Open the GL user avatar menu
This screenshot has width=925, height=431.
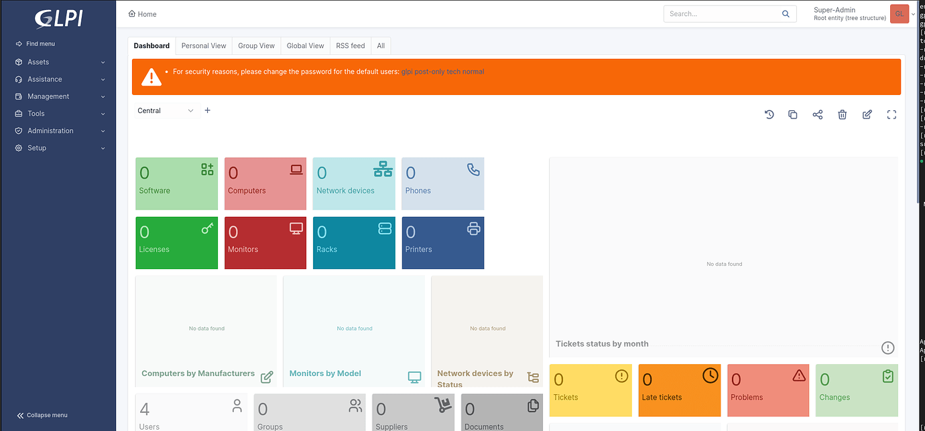[x=900, y=13]
